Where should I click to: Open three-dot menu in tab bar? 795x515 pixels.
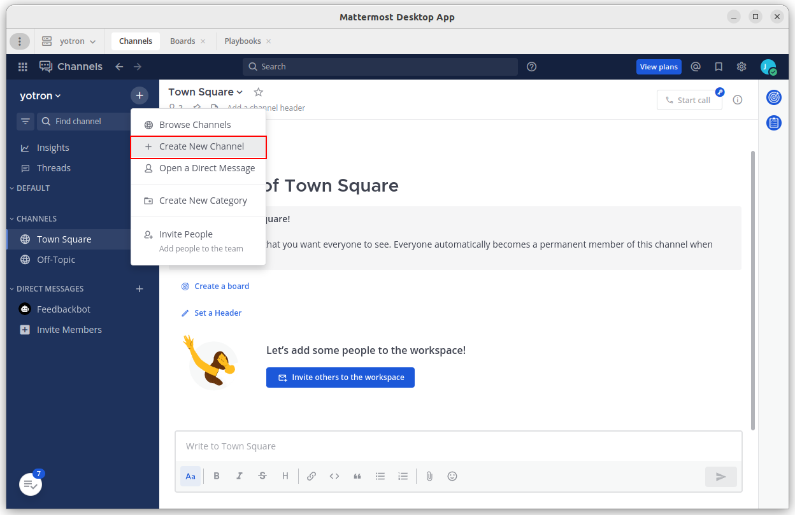pos(20,41)
